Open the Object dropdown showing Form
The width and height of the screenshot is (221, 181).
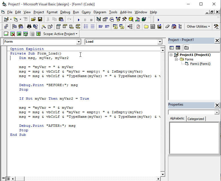click(79, 42)
